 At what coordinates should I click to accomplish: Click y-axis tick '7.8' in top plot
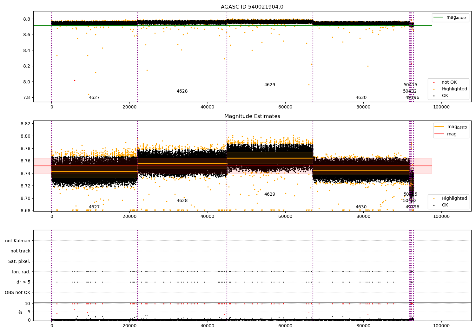[x=27, y=97]
